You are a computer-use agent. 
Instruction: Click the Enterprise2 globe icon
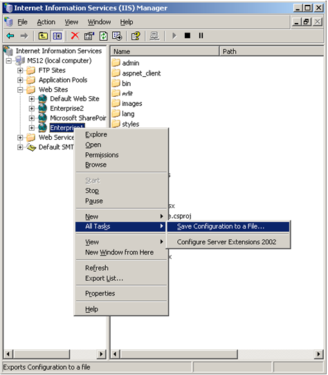tap(43, 108)
